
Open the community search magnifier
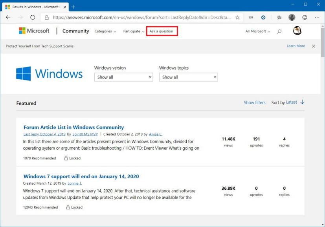[x=279, y=31]
